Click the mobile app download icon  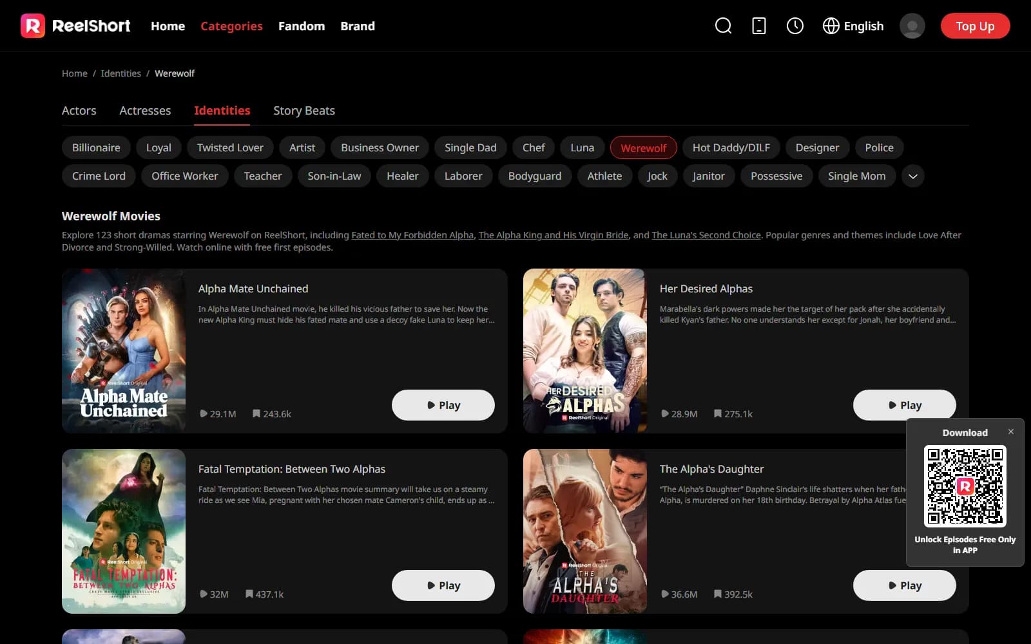pos(759,26)
